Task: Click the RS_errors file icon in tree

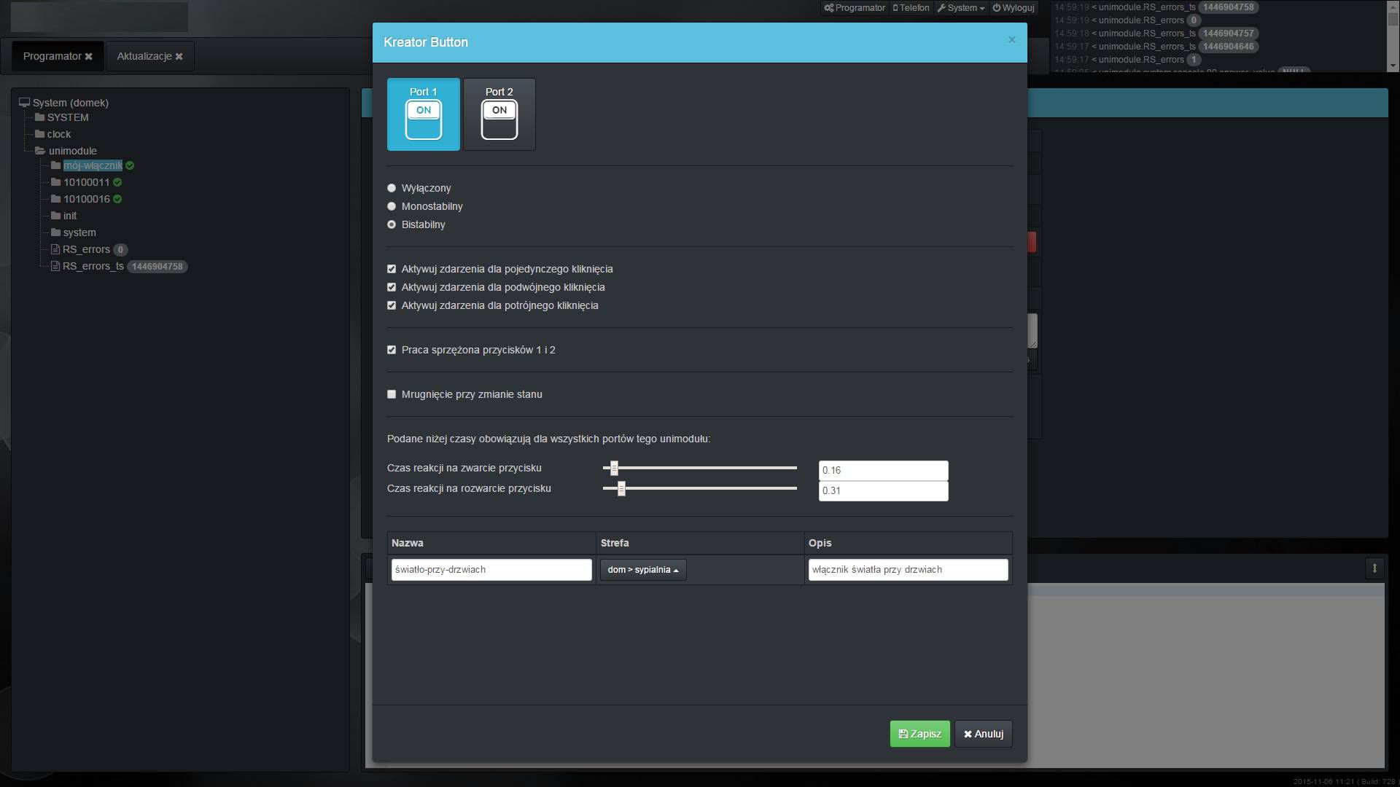Action: 55,249
